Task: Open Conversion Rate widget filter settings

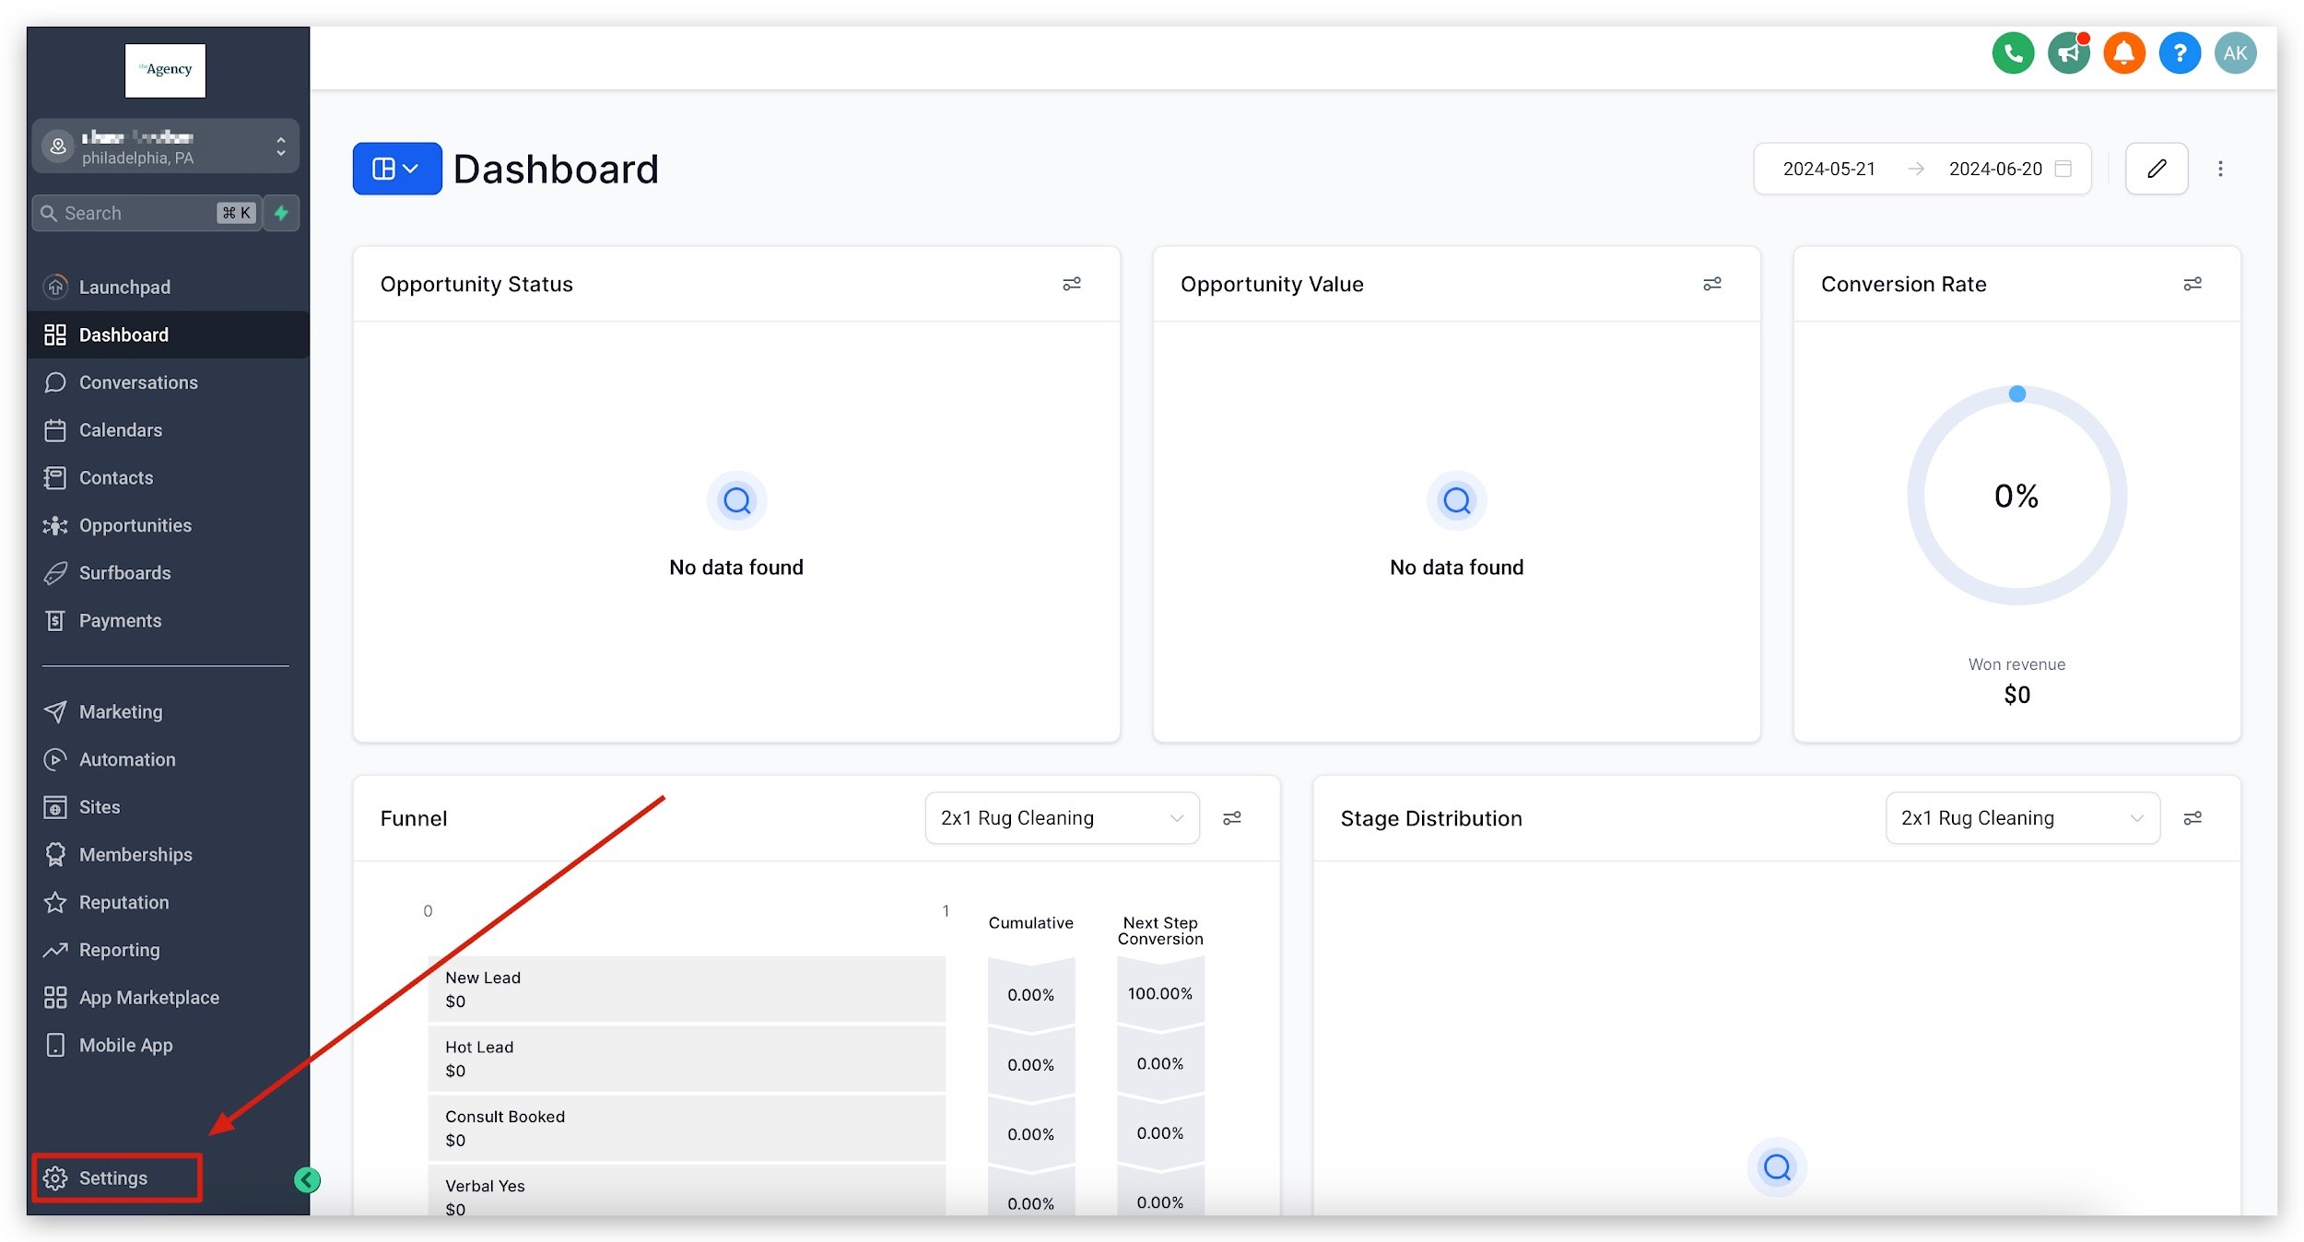Action: pyautogui.click(x=2192, y=284)
